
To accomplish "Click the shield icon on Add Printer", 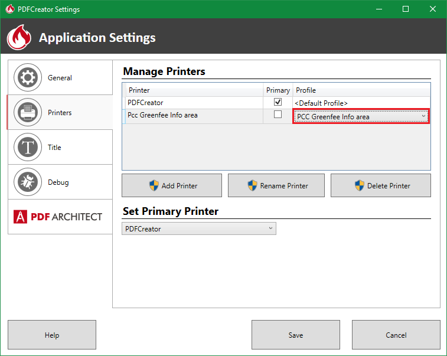I will click(154, 185).
